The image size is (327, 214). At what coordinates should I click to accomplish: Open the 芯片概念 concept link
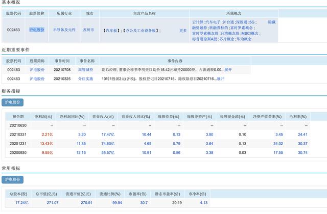[x=227, y=39]
